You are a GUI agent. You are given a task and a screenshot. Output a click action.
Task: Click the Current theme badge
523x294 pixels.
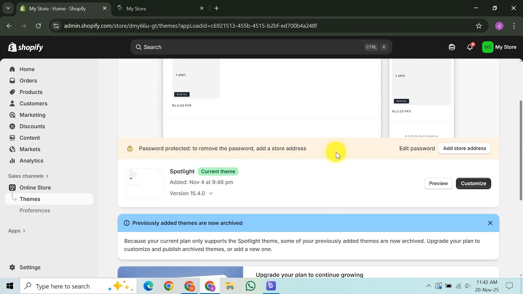pos(218,171)
